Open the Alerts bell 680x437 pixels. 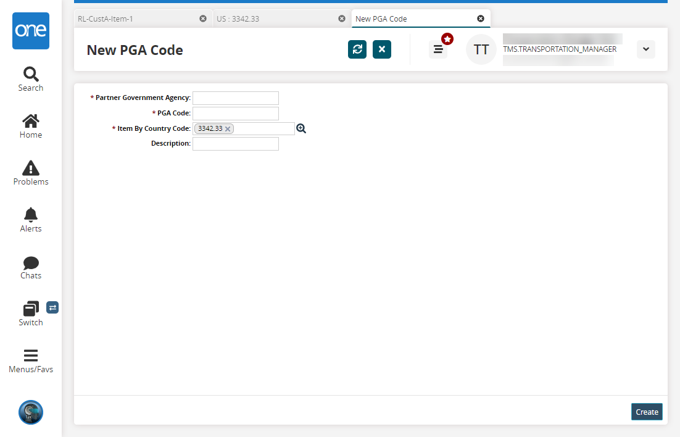[x=31, y=220]
